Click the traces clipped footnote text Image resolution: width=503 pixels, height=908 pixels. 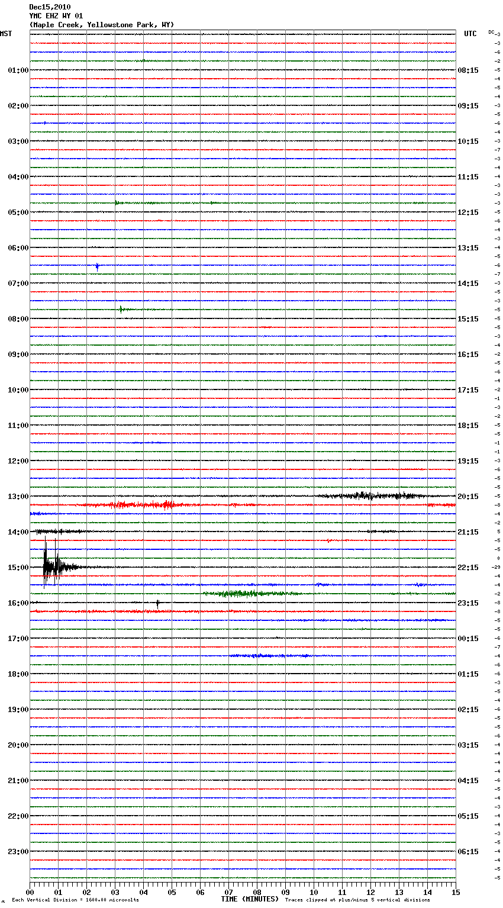point(357,900)
